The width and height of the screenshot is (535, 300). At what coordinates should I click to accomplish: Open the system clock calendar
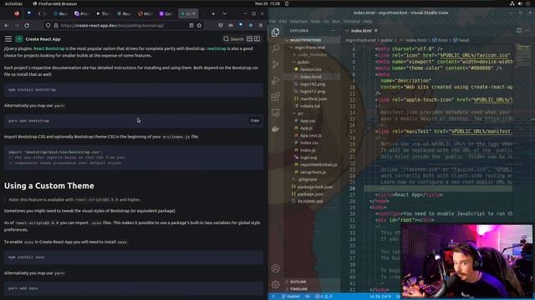point(267,3)
